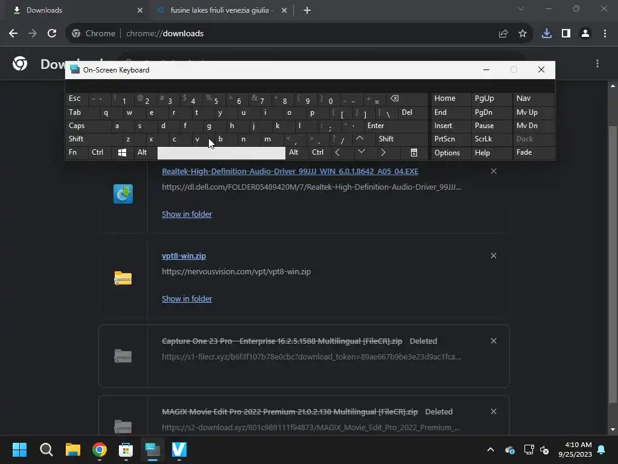Close the fusine lakes tab
This screenshot has height=464, width=618.
[284, 11]
